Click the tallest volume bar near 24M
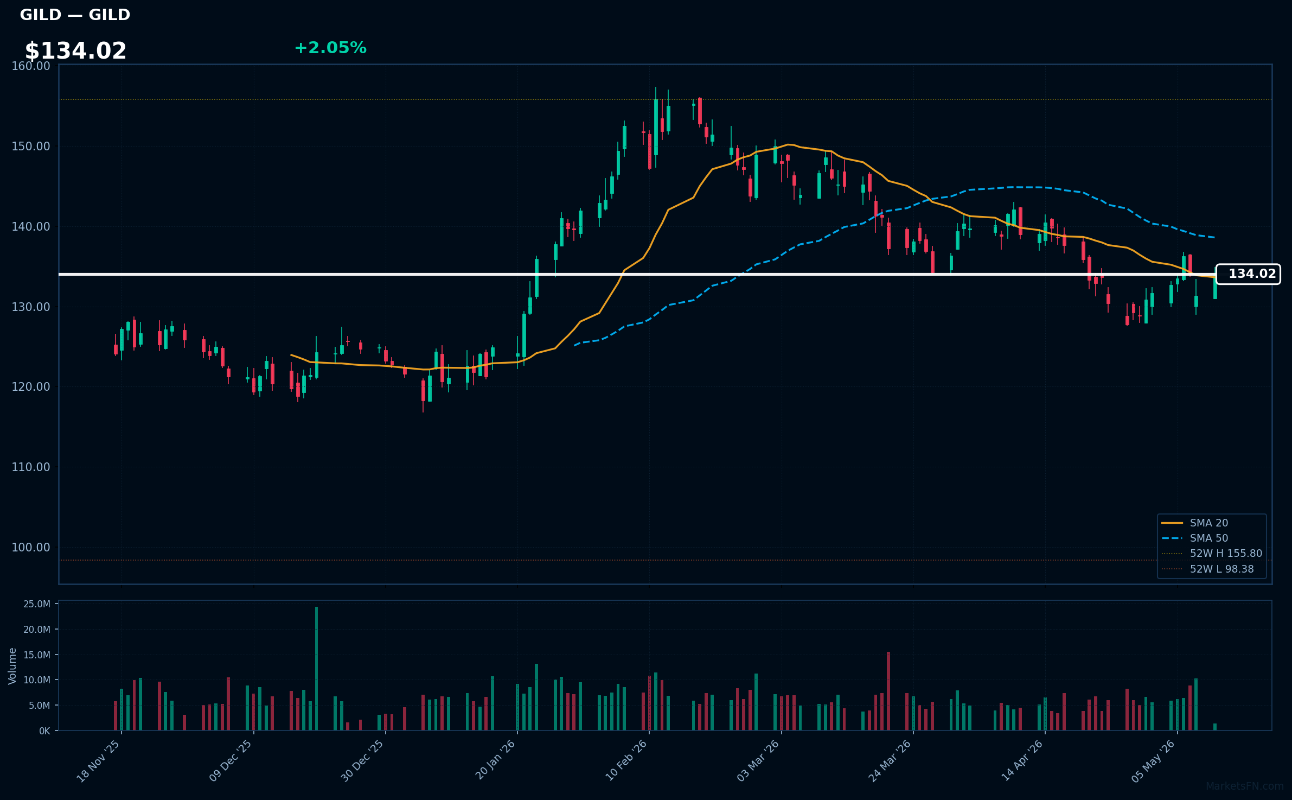This screenshot has height=800, width=1292. coord(316,669)
